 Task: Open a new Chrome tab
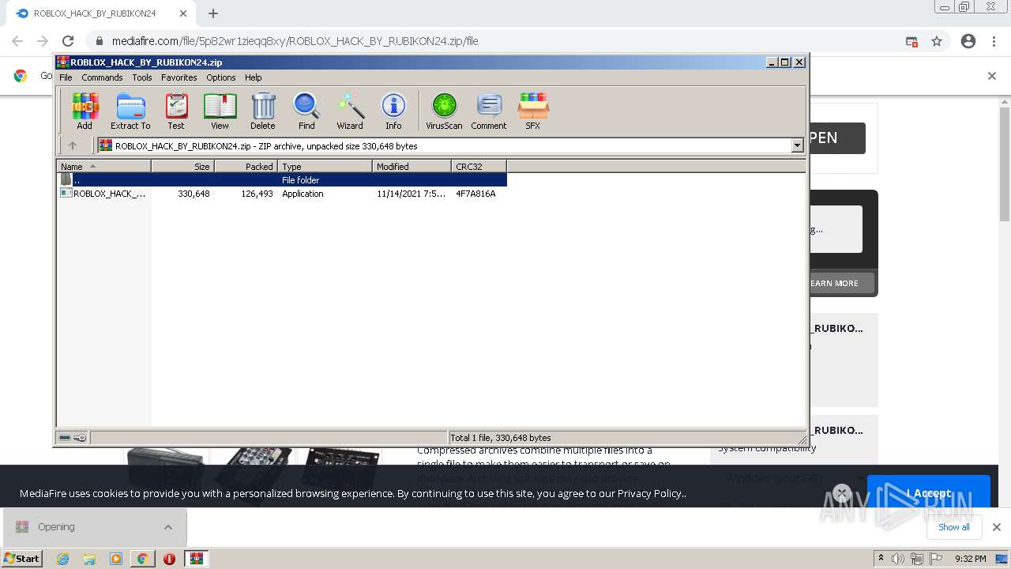(x=213, y=13)
